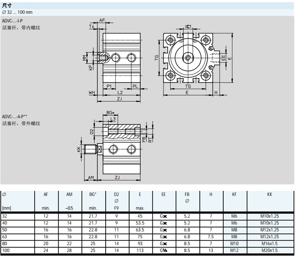Click the M20x1.5 cell in the table

coord(270,250)
